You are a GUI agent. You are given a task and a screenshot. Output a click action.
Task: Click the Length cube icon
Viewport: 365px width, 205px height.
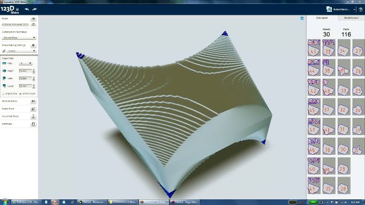tap(4, 86)
